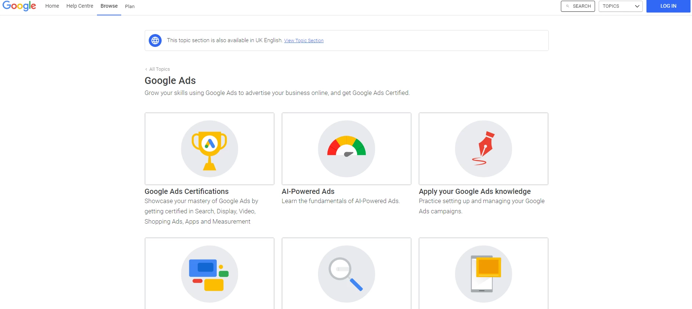Click the Google logo
This screenshot has height=309, width=692.
point(19,6)
